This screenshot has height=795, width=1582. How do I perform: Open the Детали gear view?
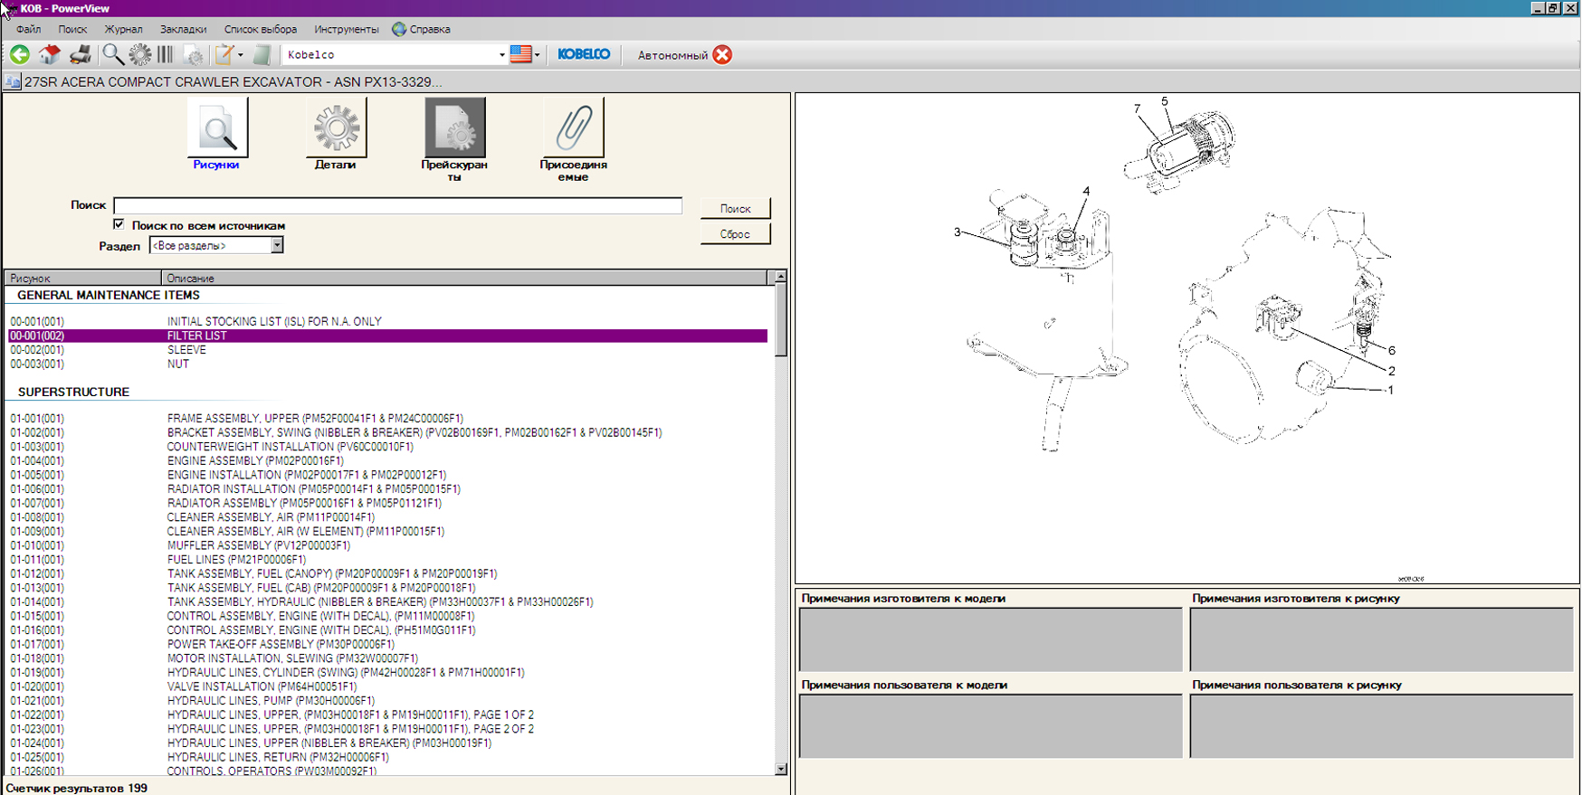[336, 129]
